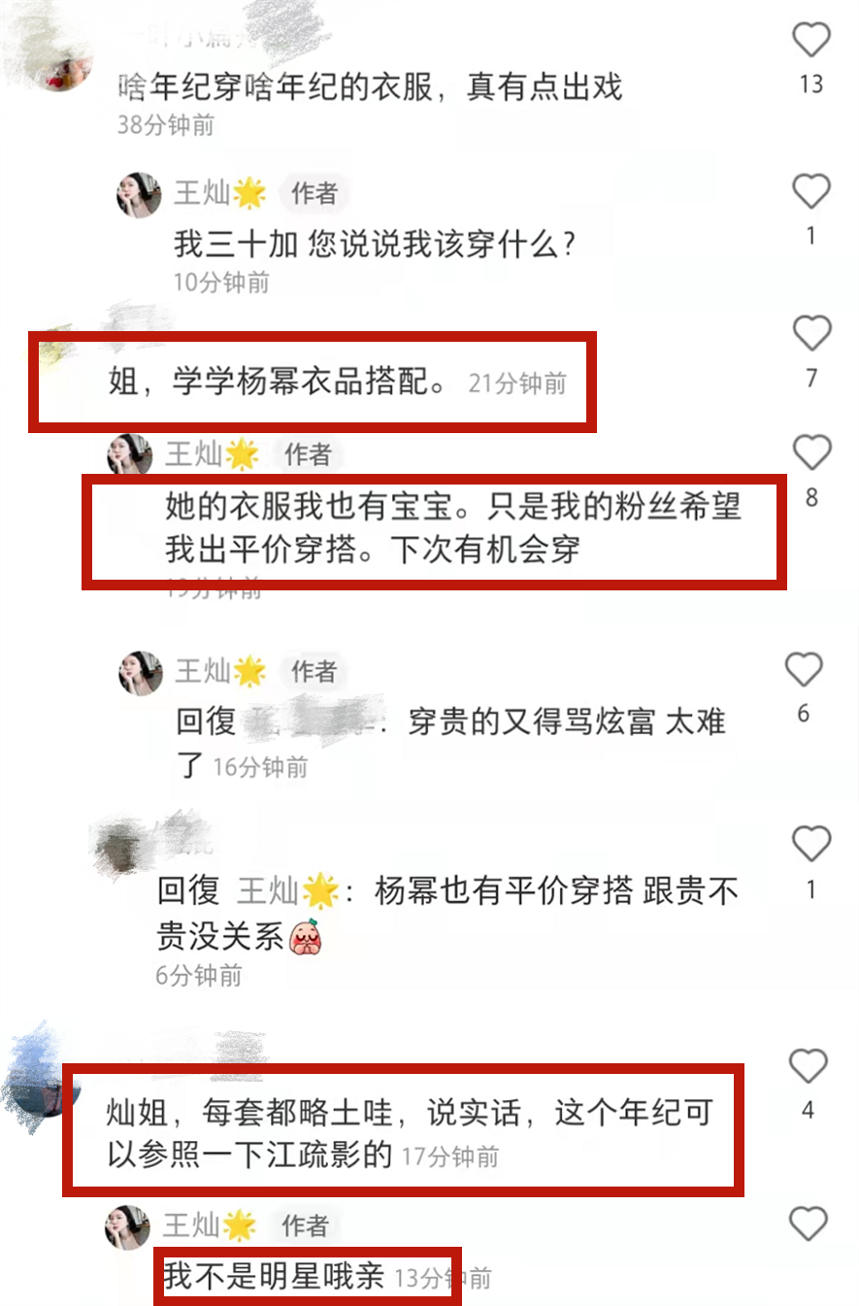The width and height of the screenshot is (859, 1306).
Task: Like the reply '杨幂也有平价穿搭'
Action: coord(811,845)
